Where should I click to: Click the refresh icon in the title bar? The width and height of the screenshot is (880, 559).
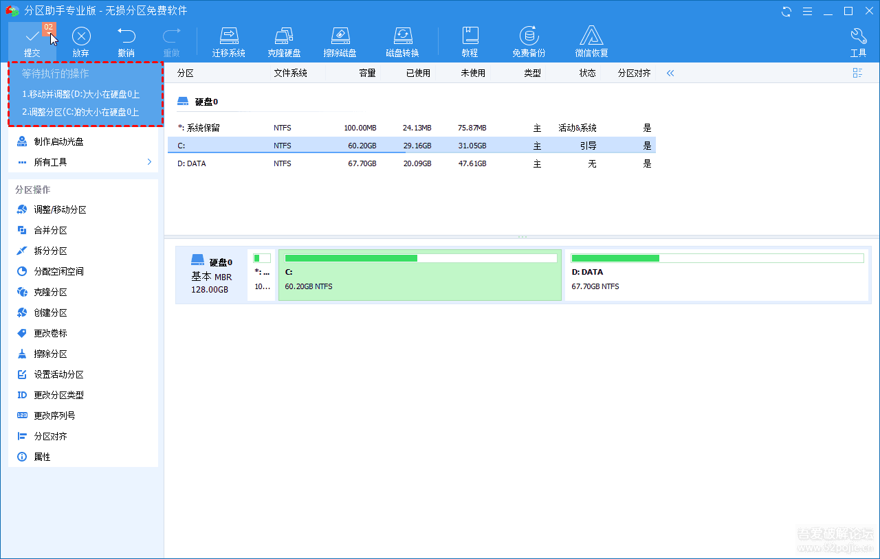pos(786,11)
